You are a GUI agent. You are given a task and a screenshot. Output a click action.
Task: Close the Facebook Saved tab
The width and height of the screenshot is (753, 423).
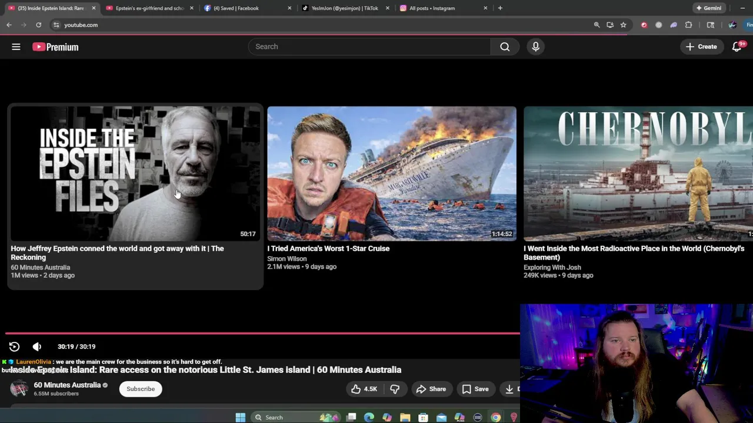coord(289,8)
